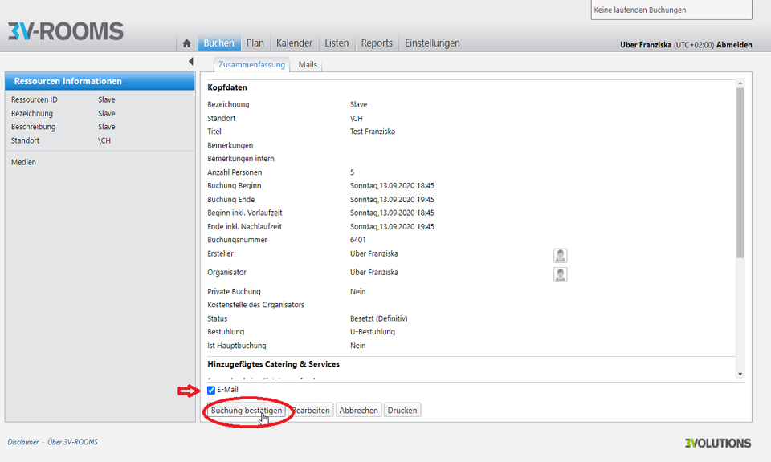
Task: Open the Ersteller user profile icon
Action: click(560, 256)
